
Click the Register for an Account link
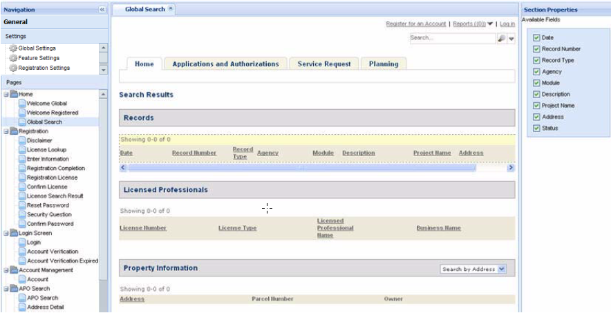pyautogui.click(x=415, y=24)
